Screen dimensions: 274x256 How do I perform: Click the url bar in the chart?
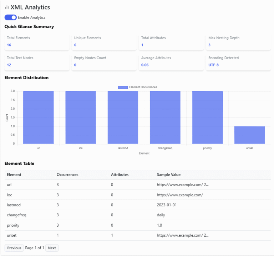click(x=39, y=117)
